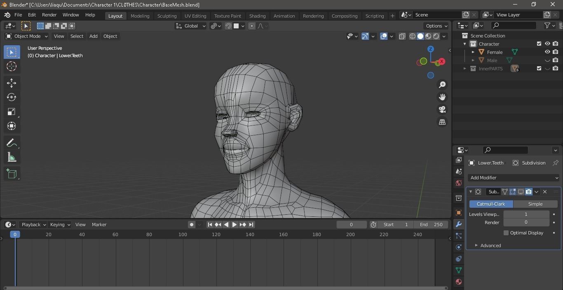Open the Keying dropdown in timeline
This screenshot has height=290, width=563.
[60, 225]
